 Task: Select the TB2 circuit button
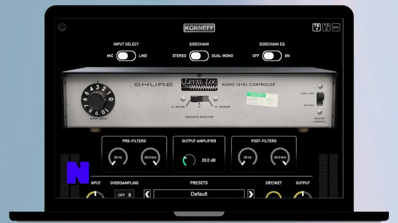[326, 27]
